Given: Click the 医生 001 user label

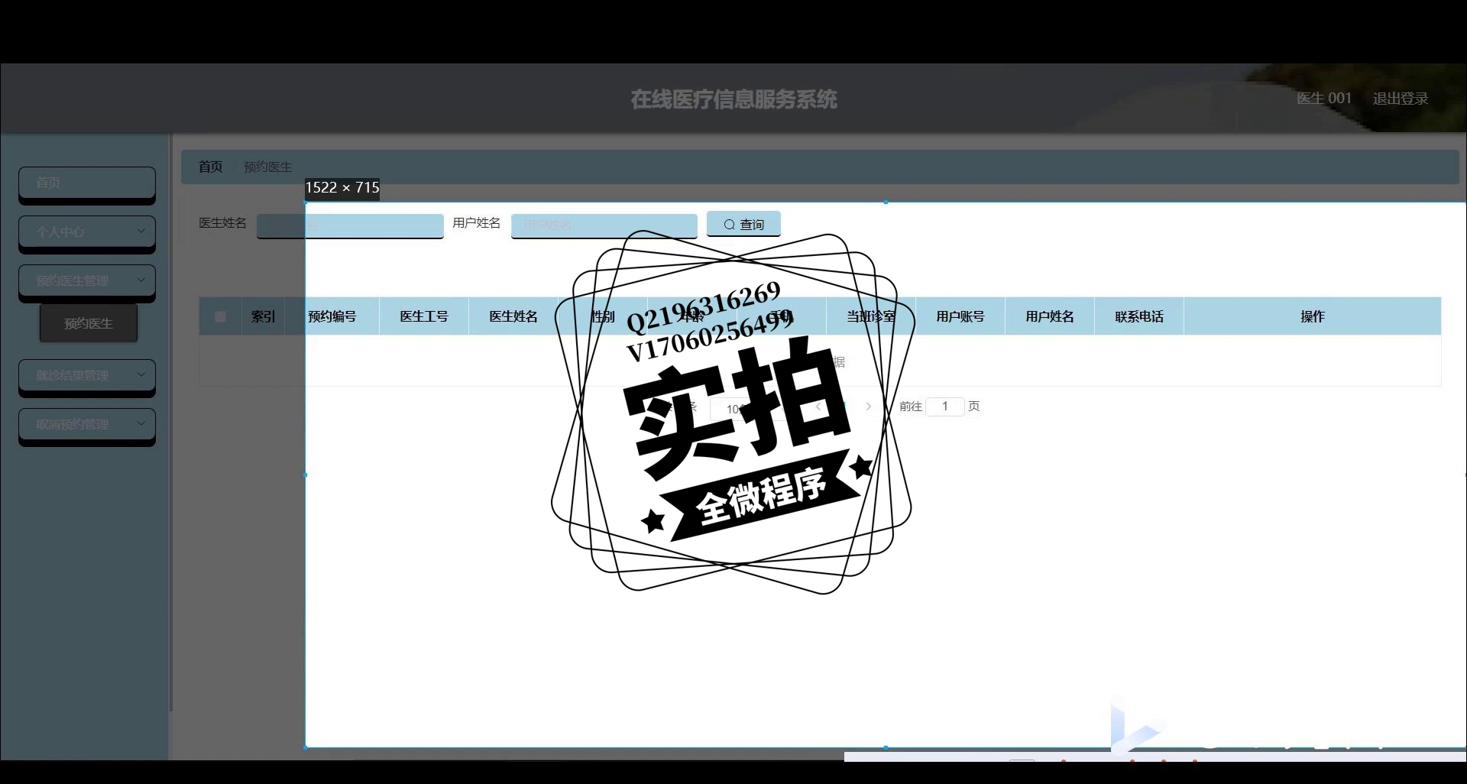Looking at the screenshot, I should pyautogui.click(x=1324, y=99).
